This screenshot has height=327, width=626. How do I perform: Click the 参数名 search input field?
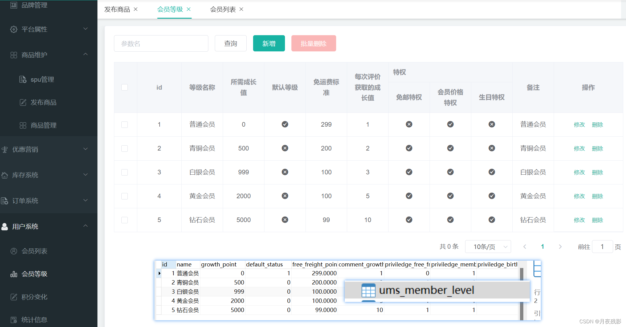click(x=161, y=43)
